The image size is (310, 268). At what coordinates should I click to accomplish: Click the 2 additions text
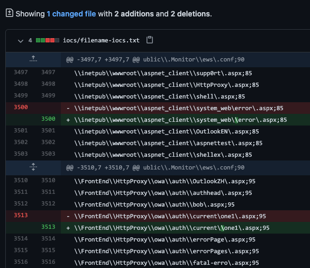(134, 14)
